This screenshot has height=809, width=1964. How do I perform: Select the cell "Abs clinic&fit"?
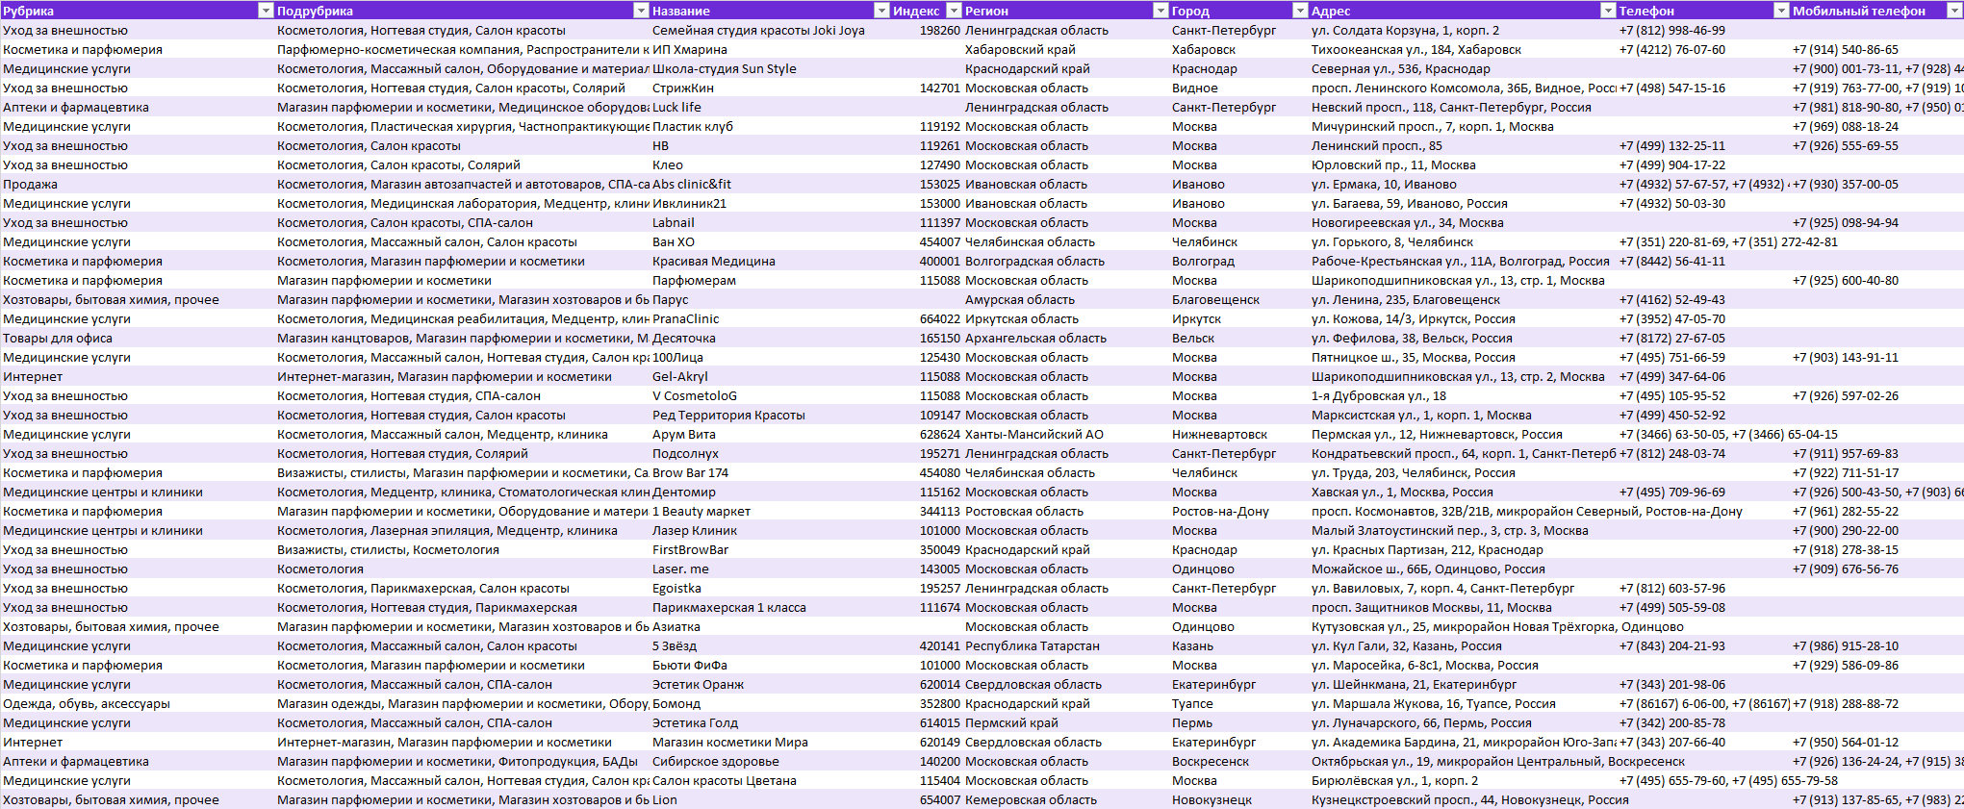(770, 184)
